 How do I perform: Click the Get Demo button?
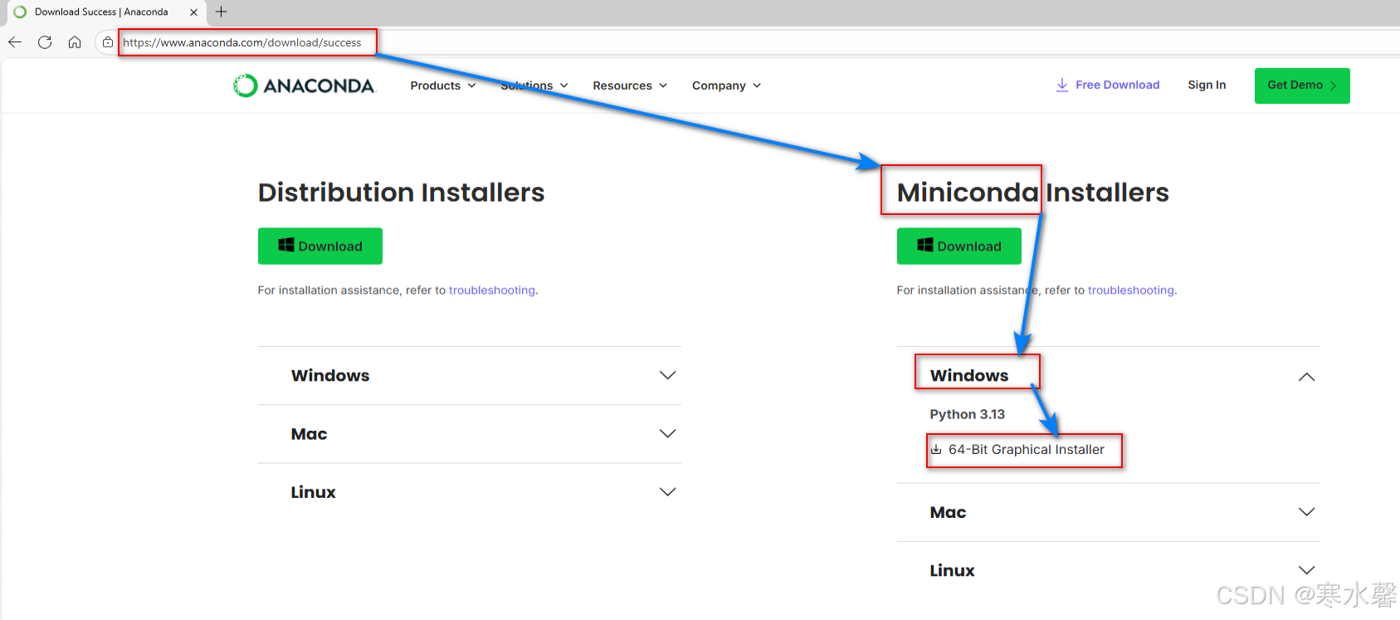1302,85
